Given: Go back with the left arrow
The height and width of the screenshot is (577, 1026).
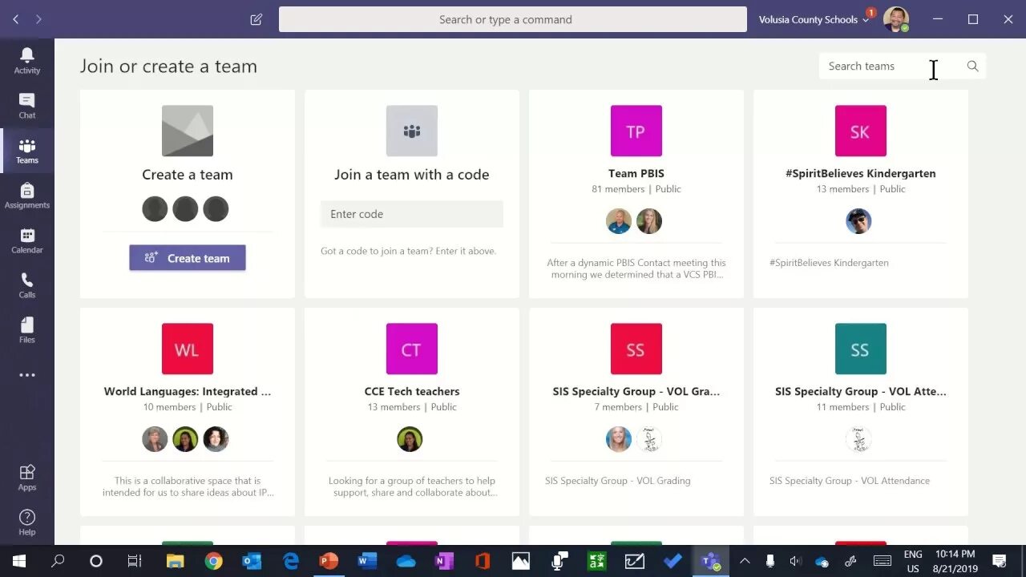Looking at the screenshot, I should pyautogui.click(x=16, y=19).
